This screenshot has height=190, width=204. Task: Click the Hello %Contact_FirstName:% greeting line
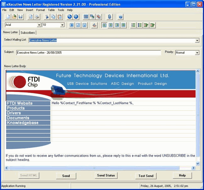pyautogui.click(x=93, y=103)
